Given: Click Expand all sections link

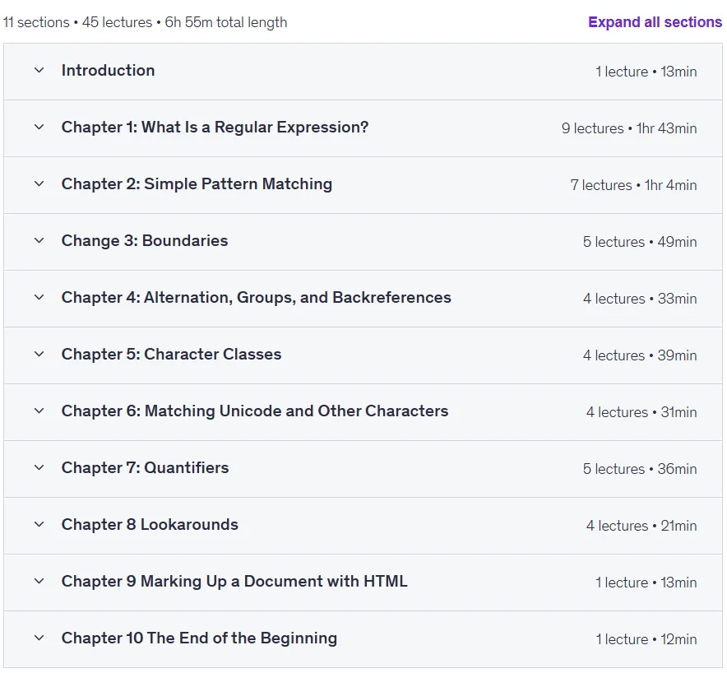Looking at the screenshot, I should pos(655,22).
